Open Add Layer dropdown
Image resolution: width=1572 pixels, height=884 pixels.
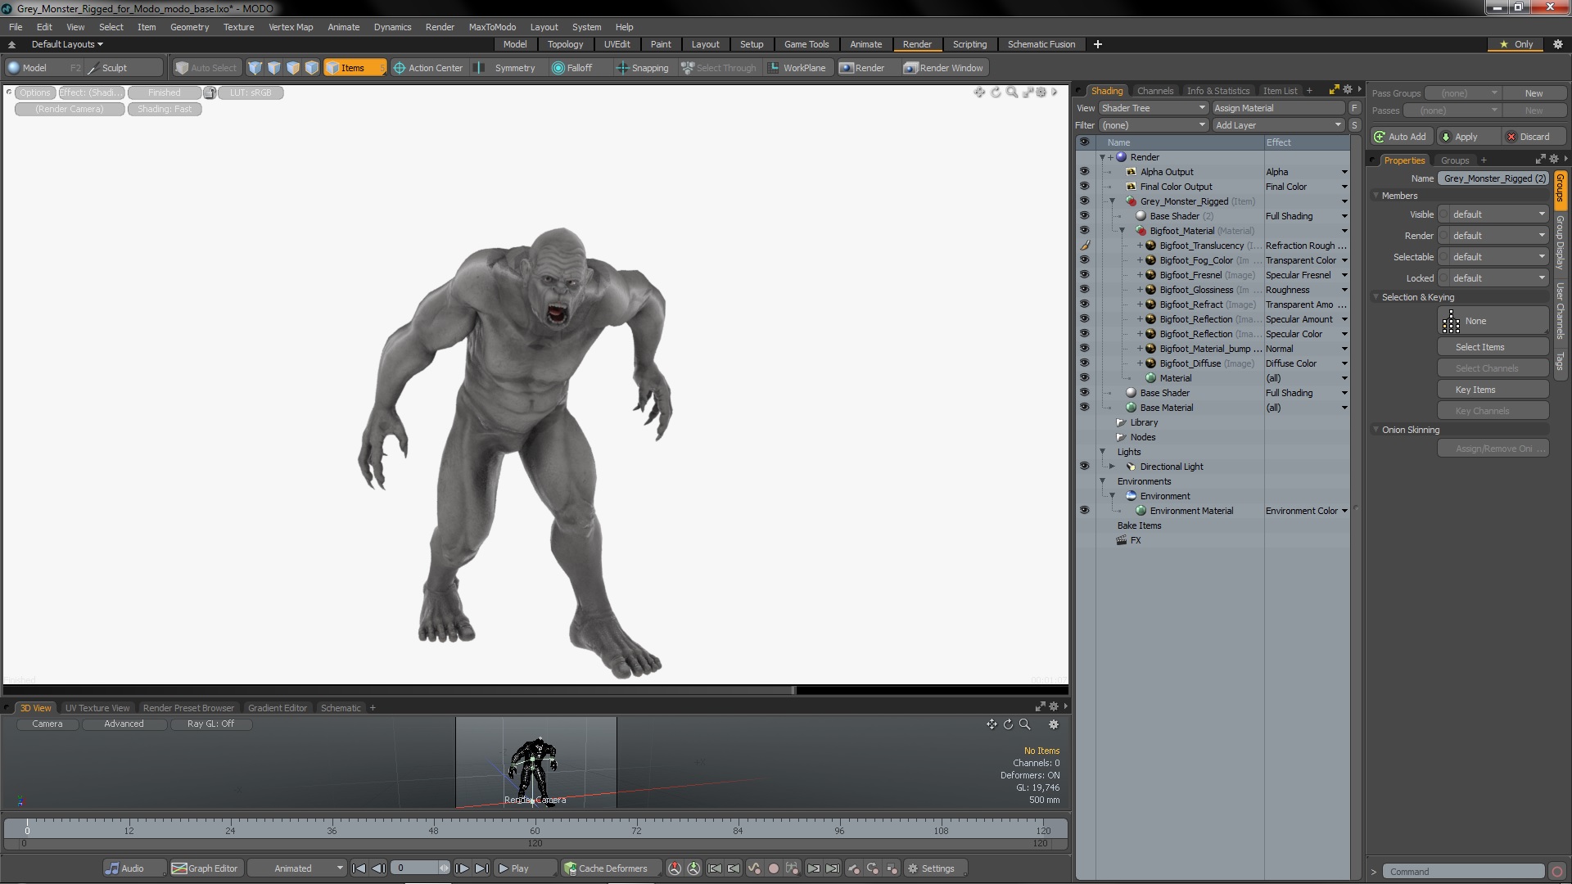click(x=1278, y=125)
